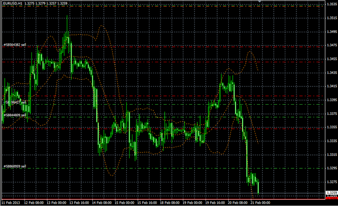338x206 pixels.
Task: Select the #58844809 sell order label
Action: 15,115
